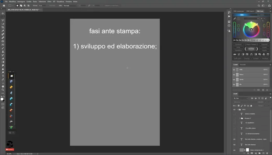Open the File menu
The image size is (272, 155).
[x=6, y=2]
